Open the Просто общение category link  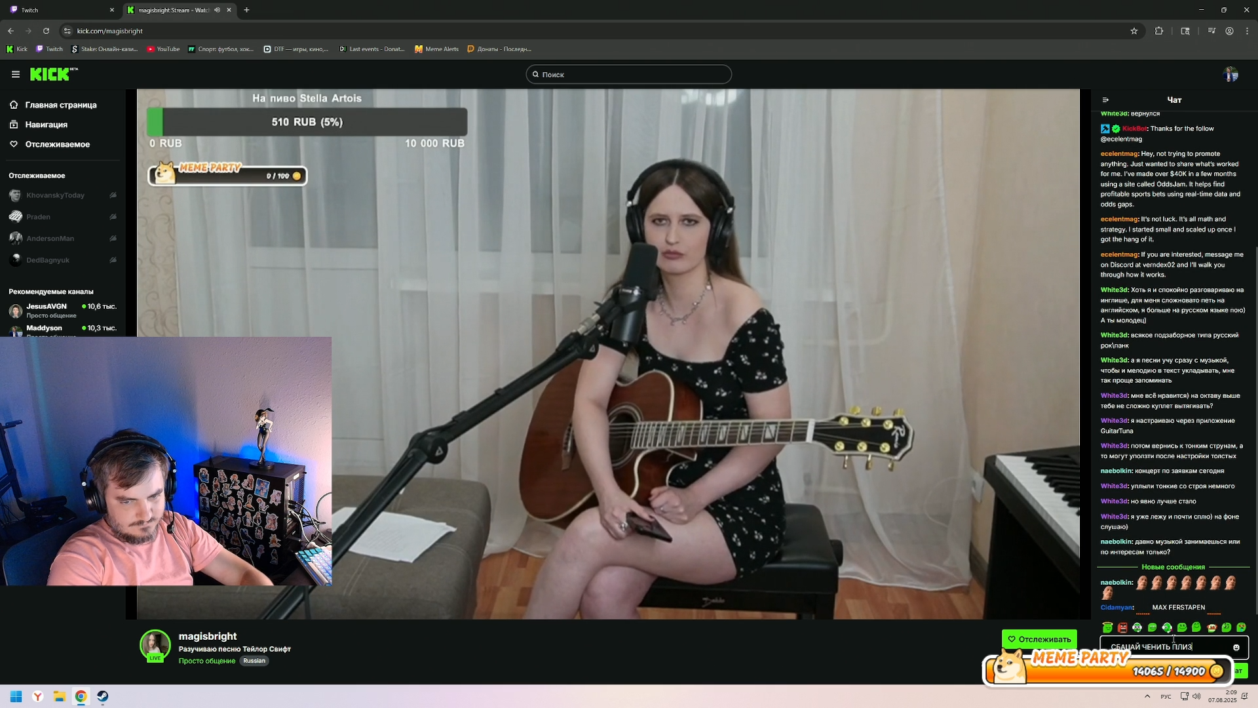click(x=206, y=661)
